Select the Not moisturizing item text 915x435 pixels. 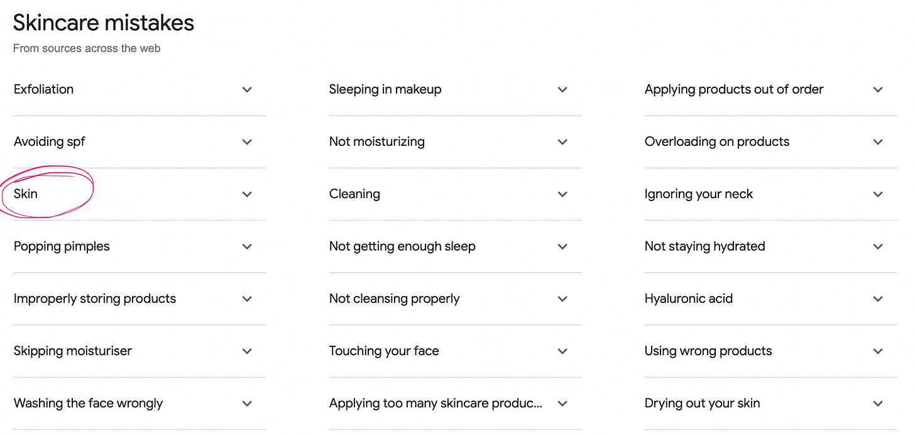coord(377,141)
